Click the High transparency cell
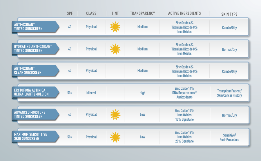 [142, 93]
